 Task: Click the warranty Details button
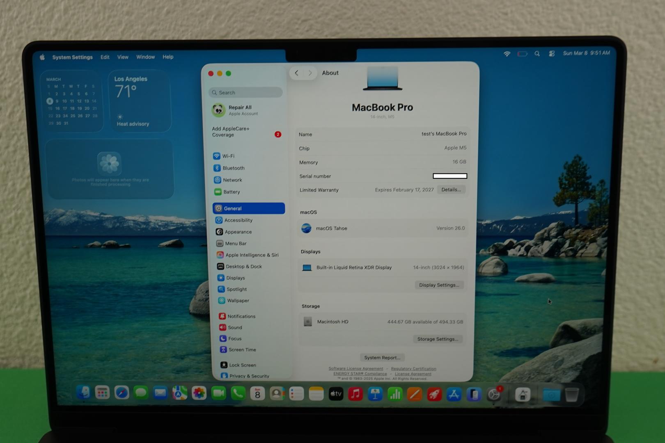[x=451, y=190]
